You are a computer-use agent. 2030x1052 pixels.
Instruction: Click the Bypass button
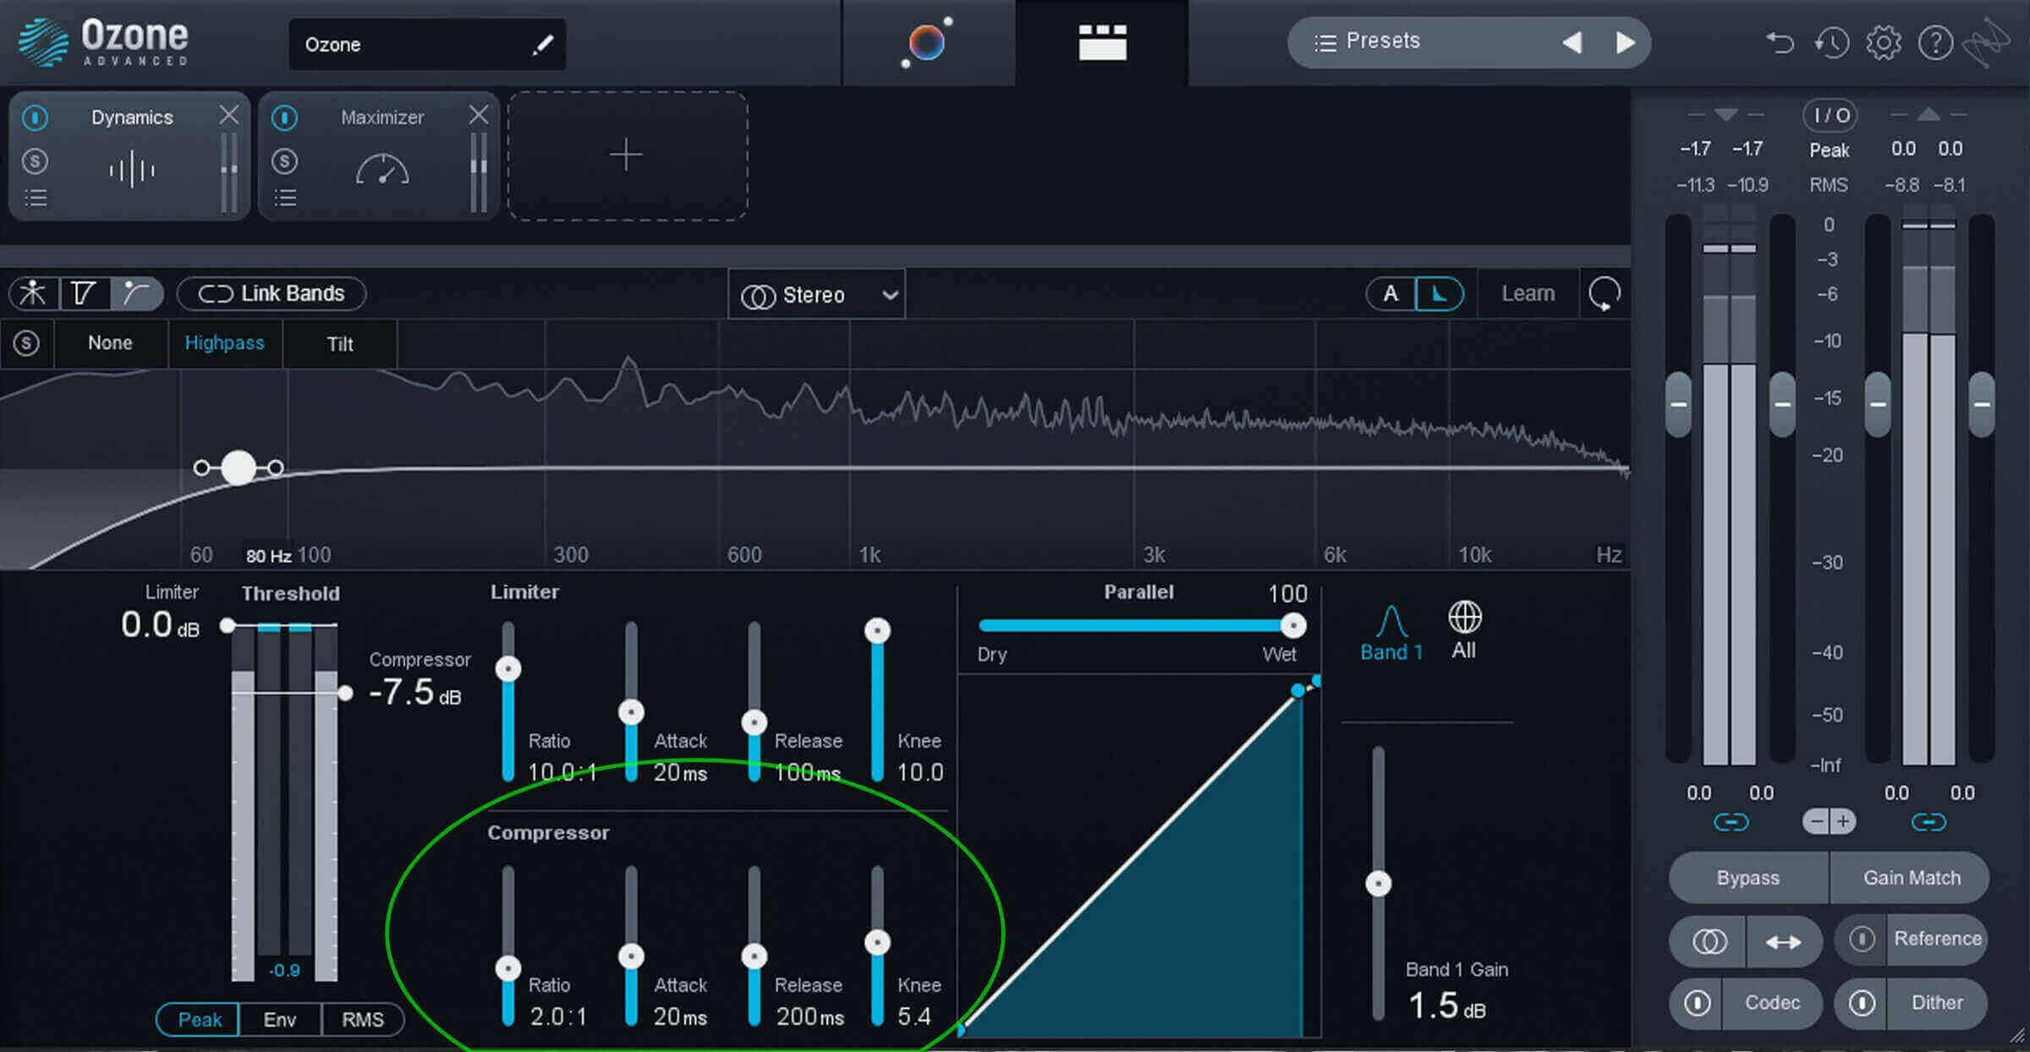click(1748, 878)
